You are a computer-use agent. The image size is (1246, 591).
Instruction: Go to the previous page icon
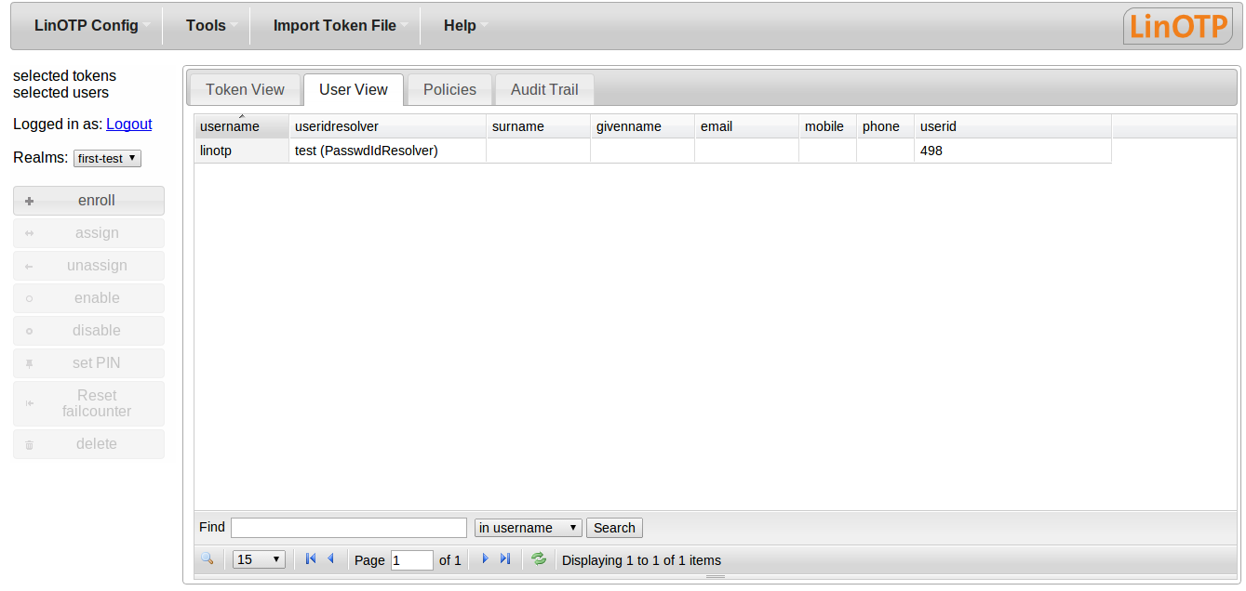click(330, 558)
